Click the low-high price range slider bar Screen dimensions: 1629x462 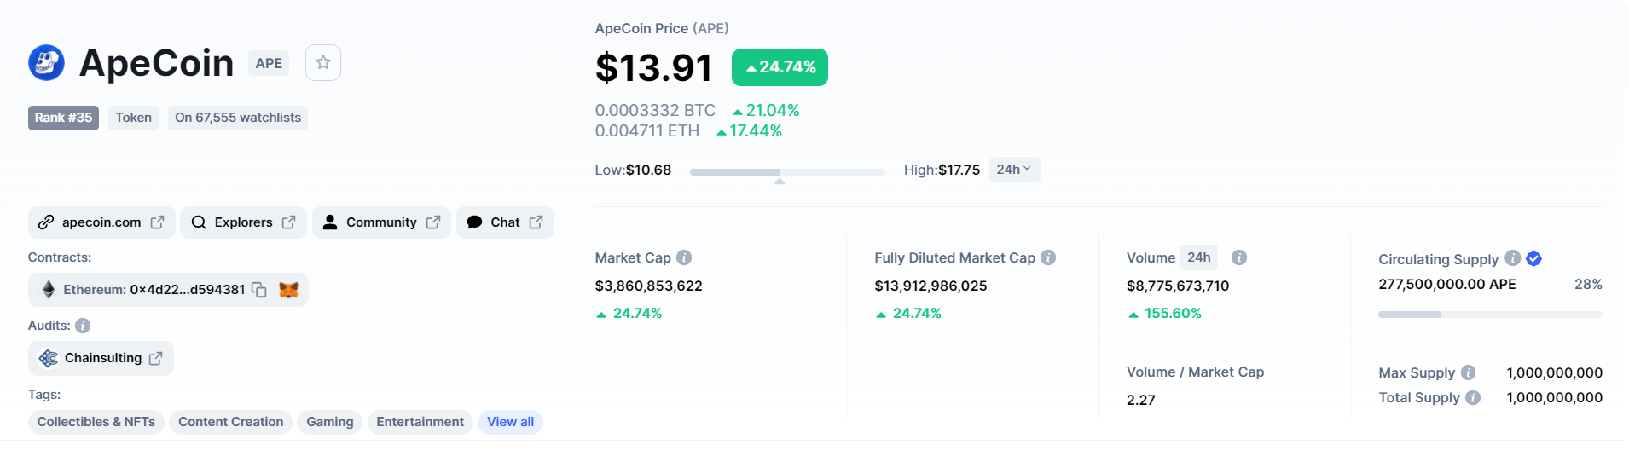click(787, 172)
